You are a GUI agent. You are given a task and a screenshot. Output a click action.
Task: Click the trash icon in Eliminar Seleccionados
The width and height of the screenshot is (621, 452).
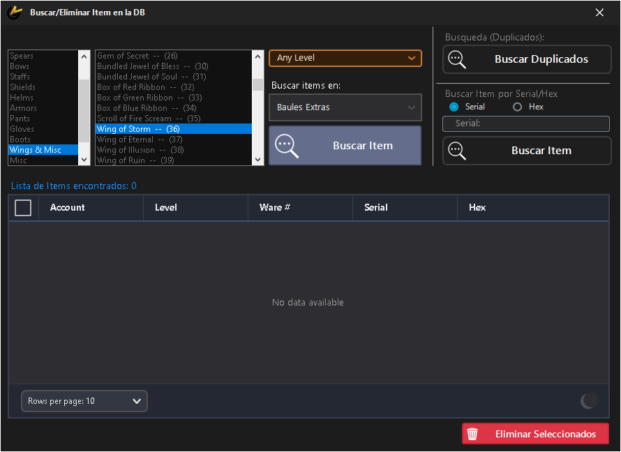pos(473,433)
